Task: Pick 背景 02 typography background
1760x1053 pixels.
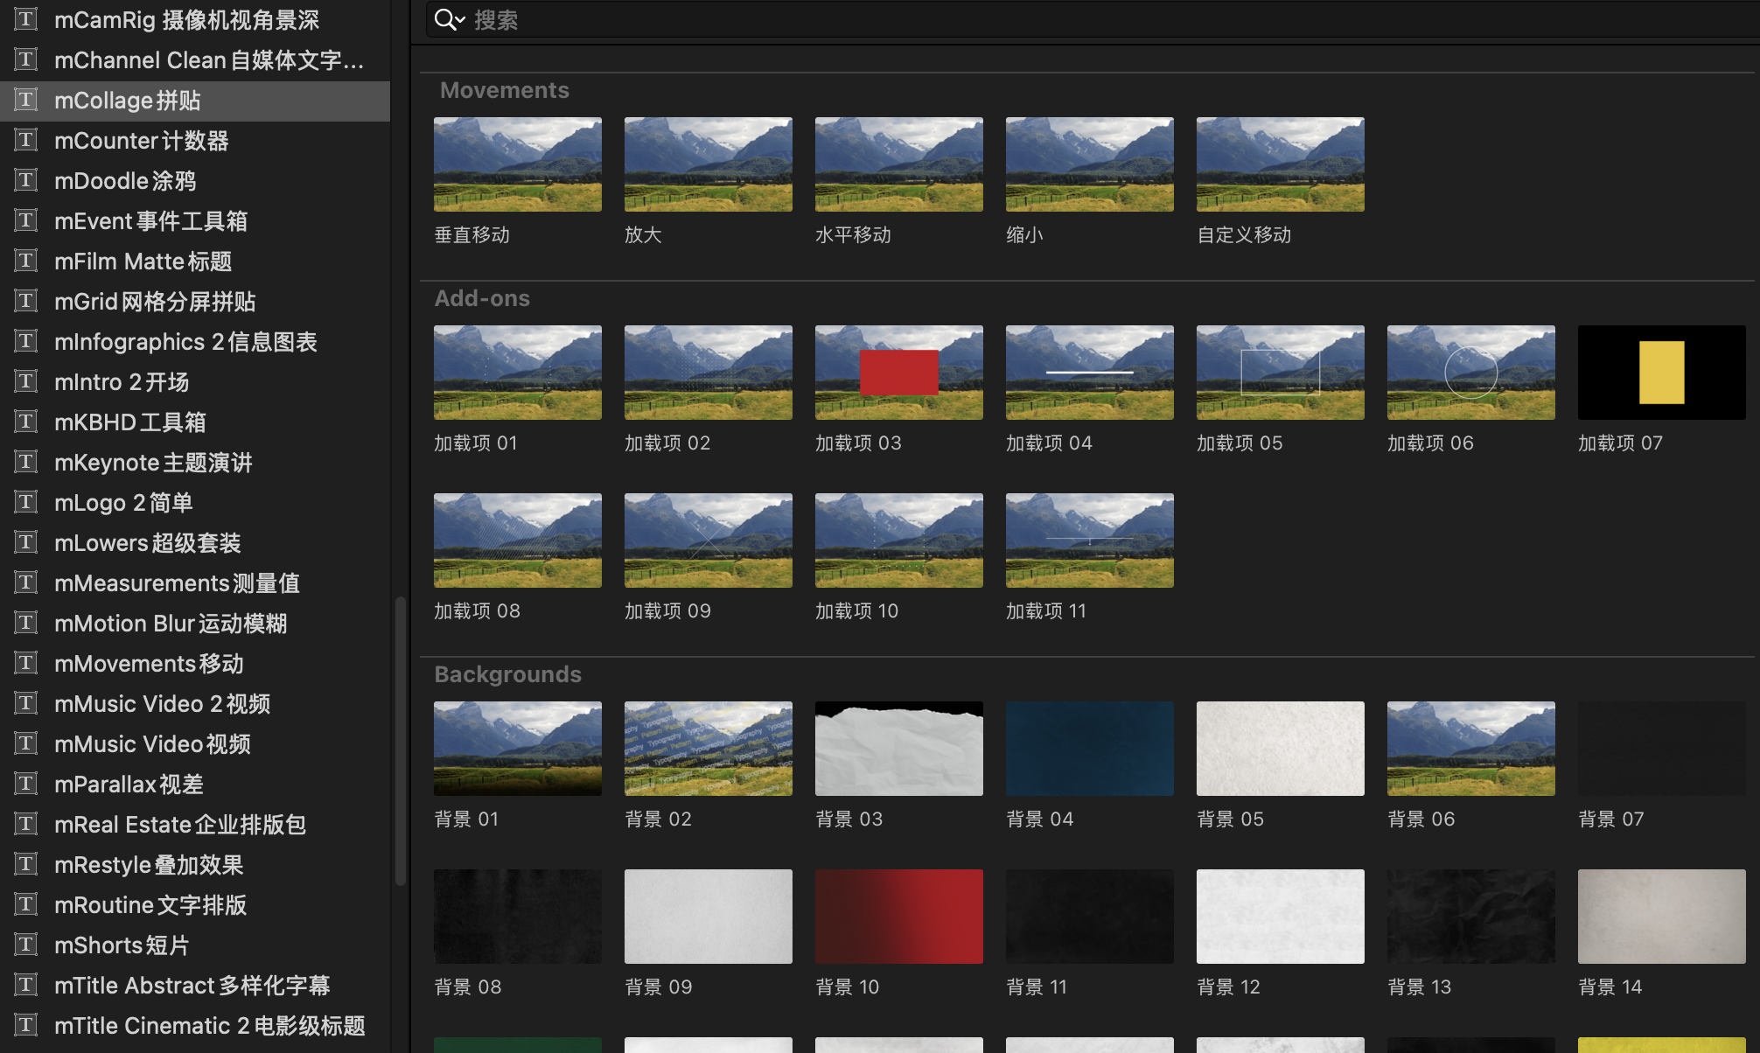Action: [x=709, y=749]
